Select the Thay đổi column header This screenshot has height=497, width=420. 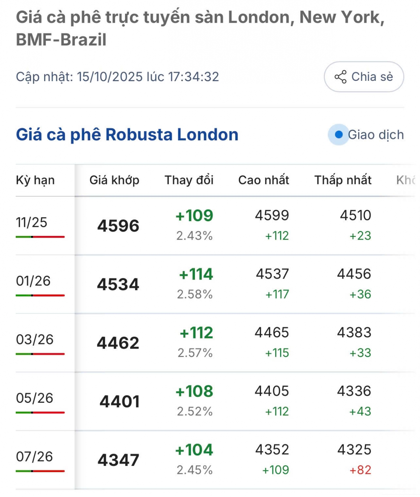click(189, 180)
